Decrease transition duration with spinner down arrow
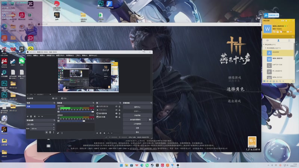 click(53, 129)
